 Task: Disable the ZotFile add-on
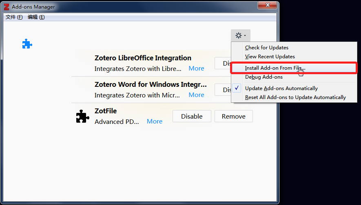(x=192, y=116)
